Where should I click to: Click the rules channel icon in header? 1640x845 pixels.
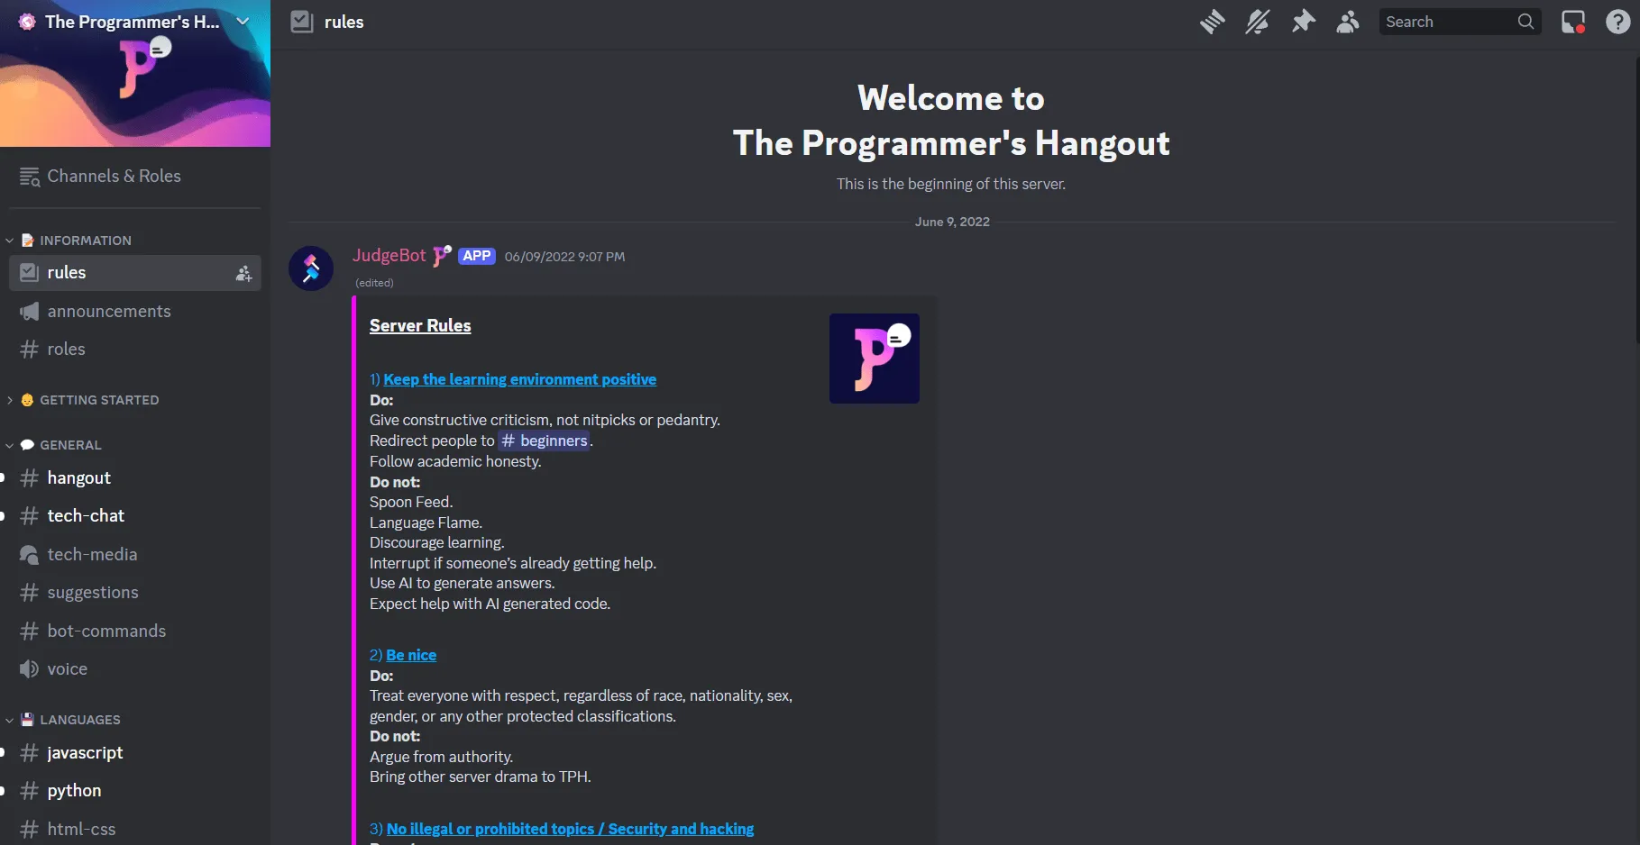coord(302,22)
